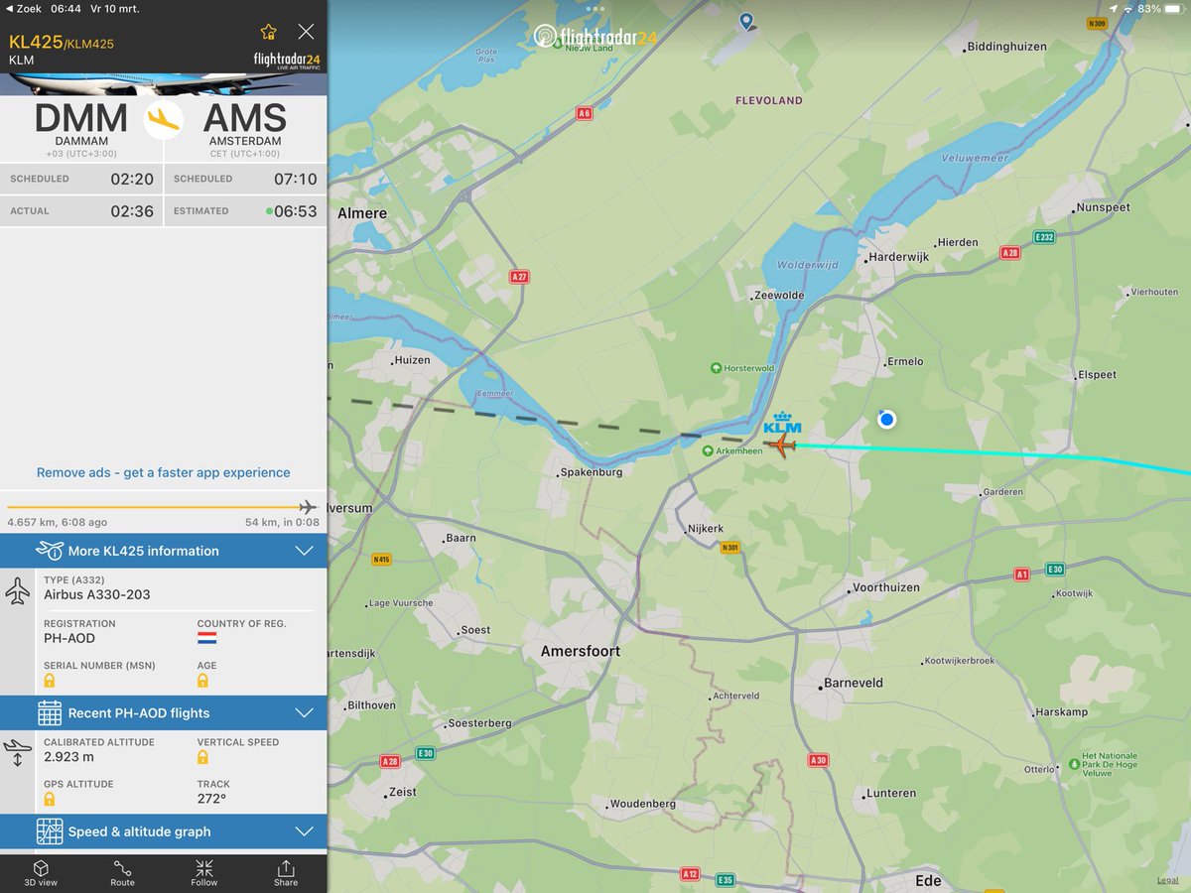
Task: Tap the padlock beside Vertical Speed
Action: pyautogui.click(x=205, y=757)
